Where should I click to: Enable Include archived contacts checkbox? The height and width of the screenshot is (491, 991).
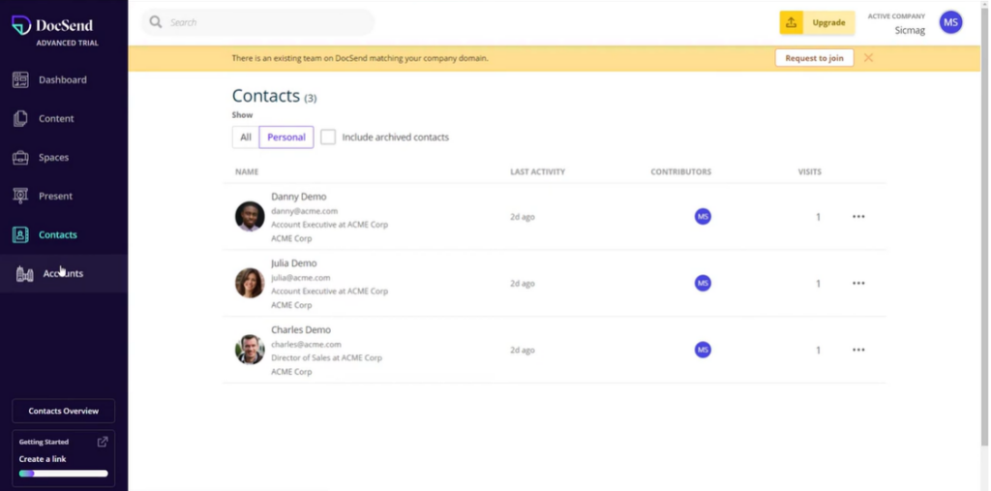[x=328, y=138]
